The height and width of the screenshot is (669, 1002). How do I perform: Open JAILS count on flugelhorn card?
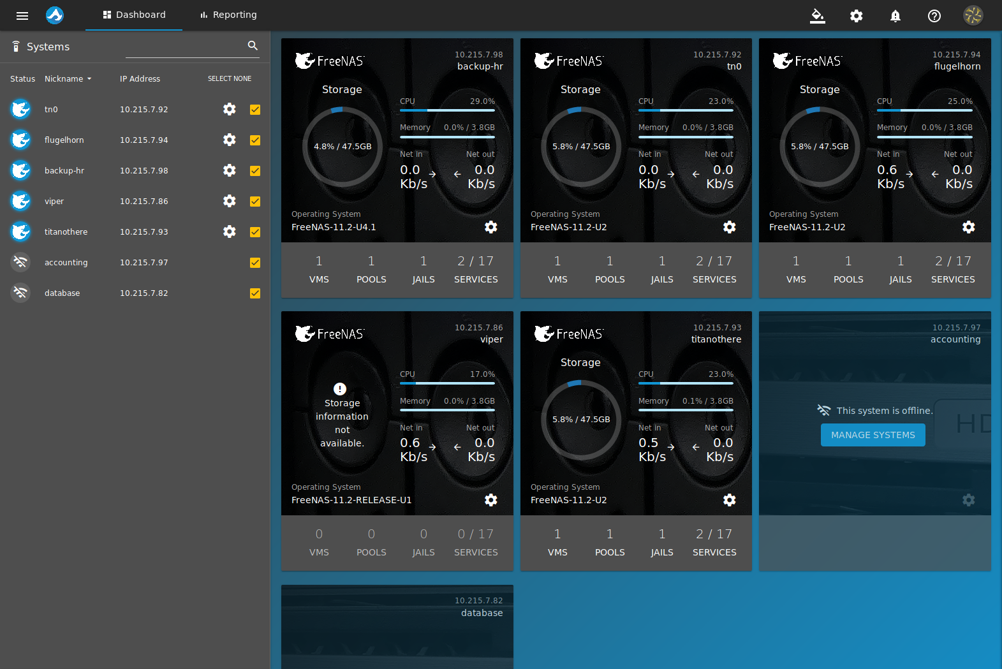pyautogui.click(x=901, y=270)
